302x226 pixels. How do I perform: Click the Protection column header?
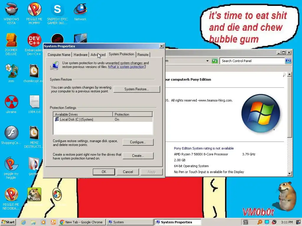pos(132,114)
